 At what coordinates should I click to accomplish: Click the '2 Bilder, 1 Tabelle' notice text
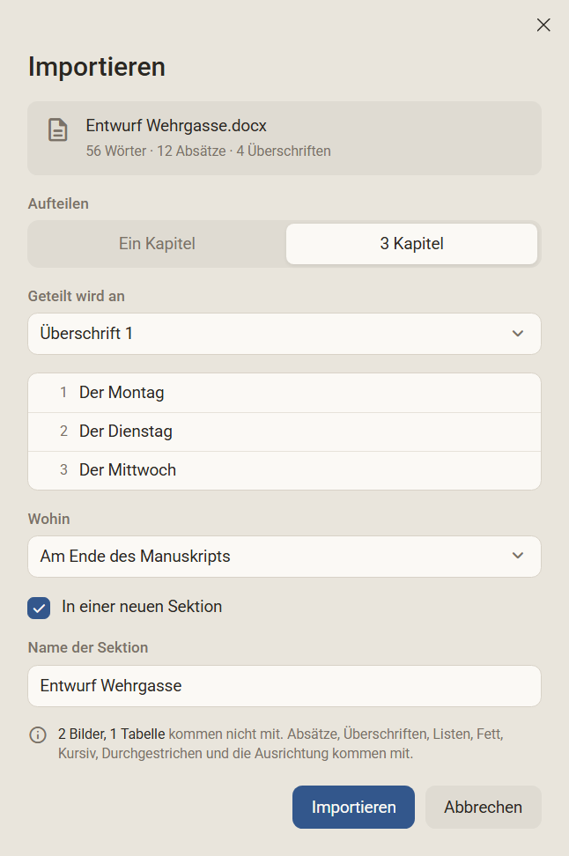[111, 734]
